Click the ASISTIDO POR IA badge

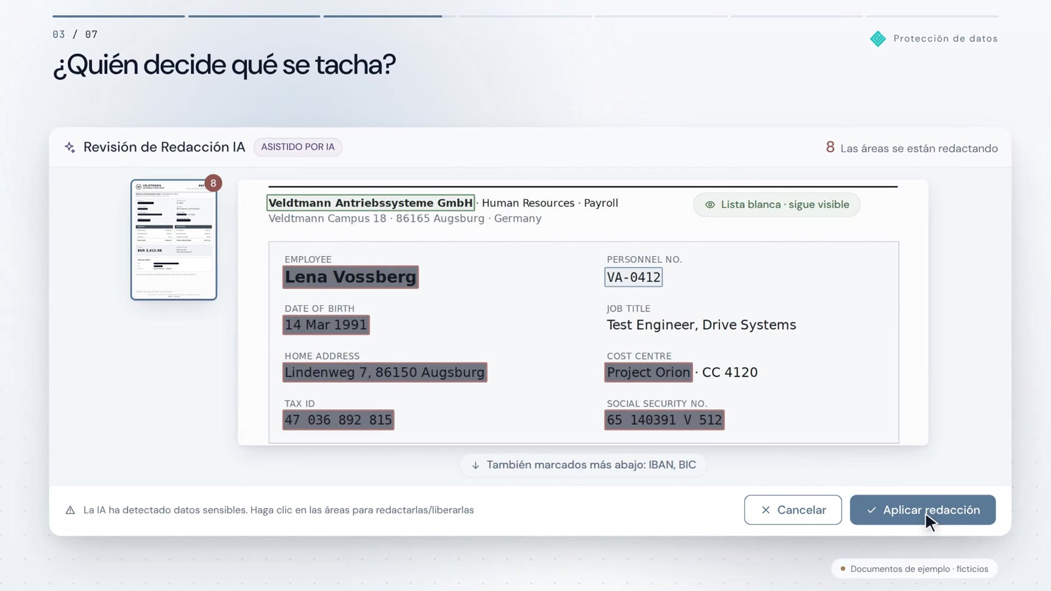coord(298,147)
